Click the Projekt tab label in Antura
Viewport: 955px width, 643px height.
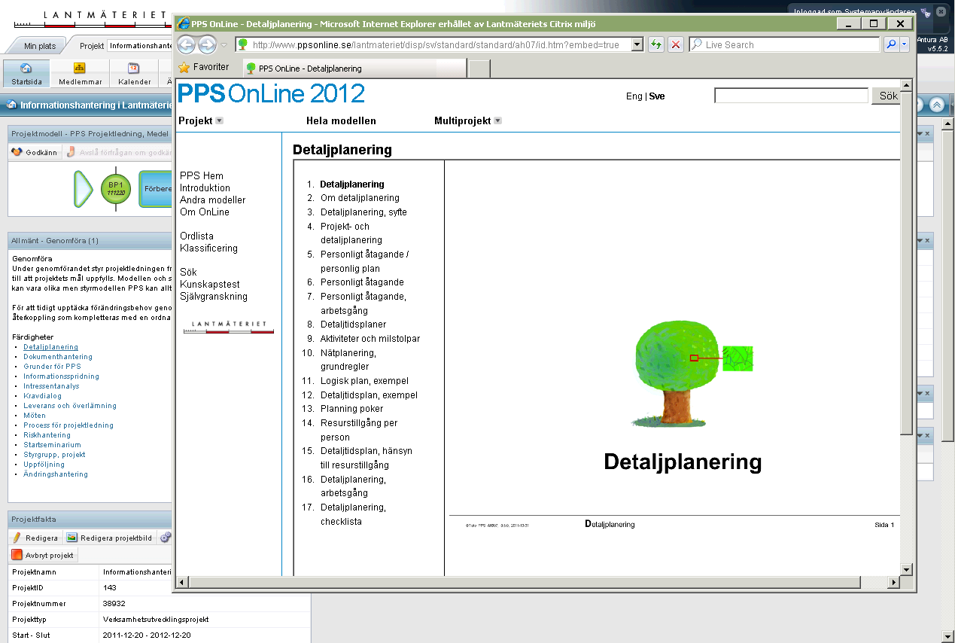click(x=92, y=46)
